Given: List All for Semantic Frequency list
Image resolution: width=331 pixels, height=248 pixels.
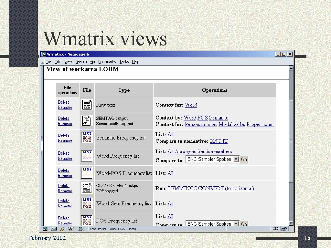Looking at the screenshot, I should pyautogui.click(x=170, y=134).
